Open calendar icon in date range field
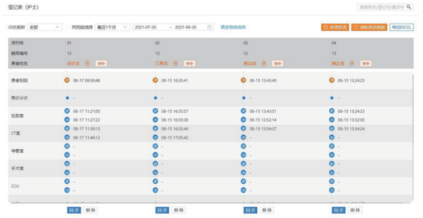 (x=209, y=27)
